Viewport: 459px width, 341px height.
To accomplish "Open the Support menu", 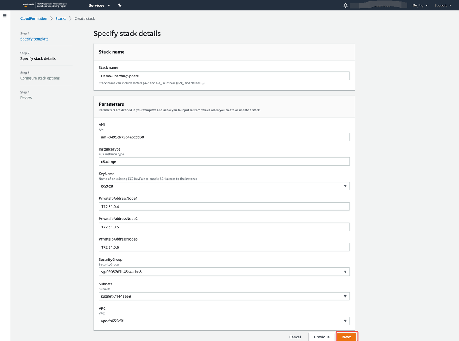I will coord(443,5).
